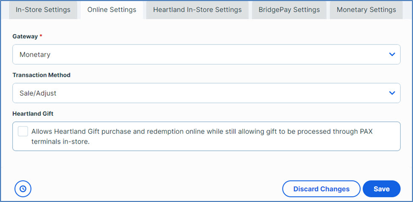Toggle Heartland Gift via its description text

[x=202, y=136]
